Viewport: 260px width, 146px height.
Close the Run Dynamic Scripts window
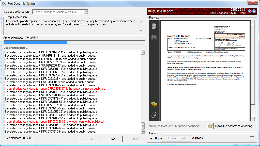[252, 3]
